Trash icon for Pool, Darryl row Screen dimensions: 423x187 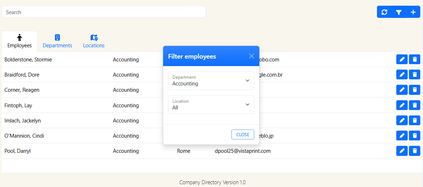click(x=415, y=151)
